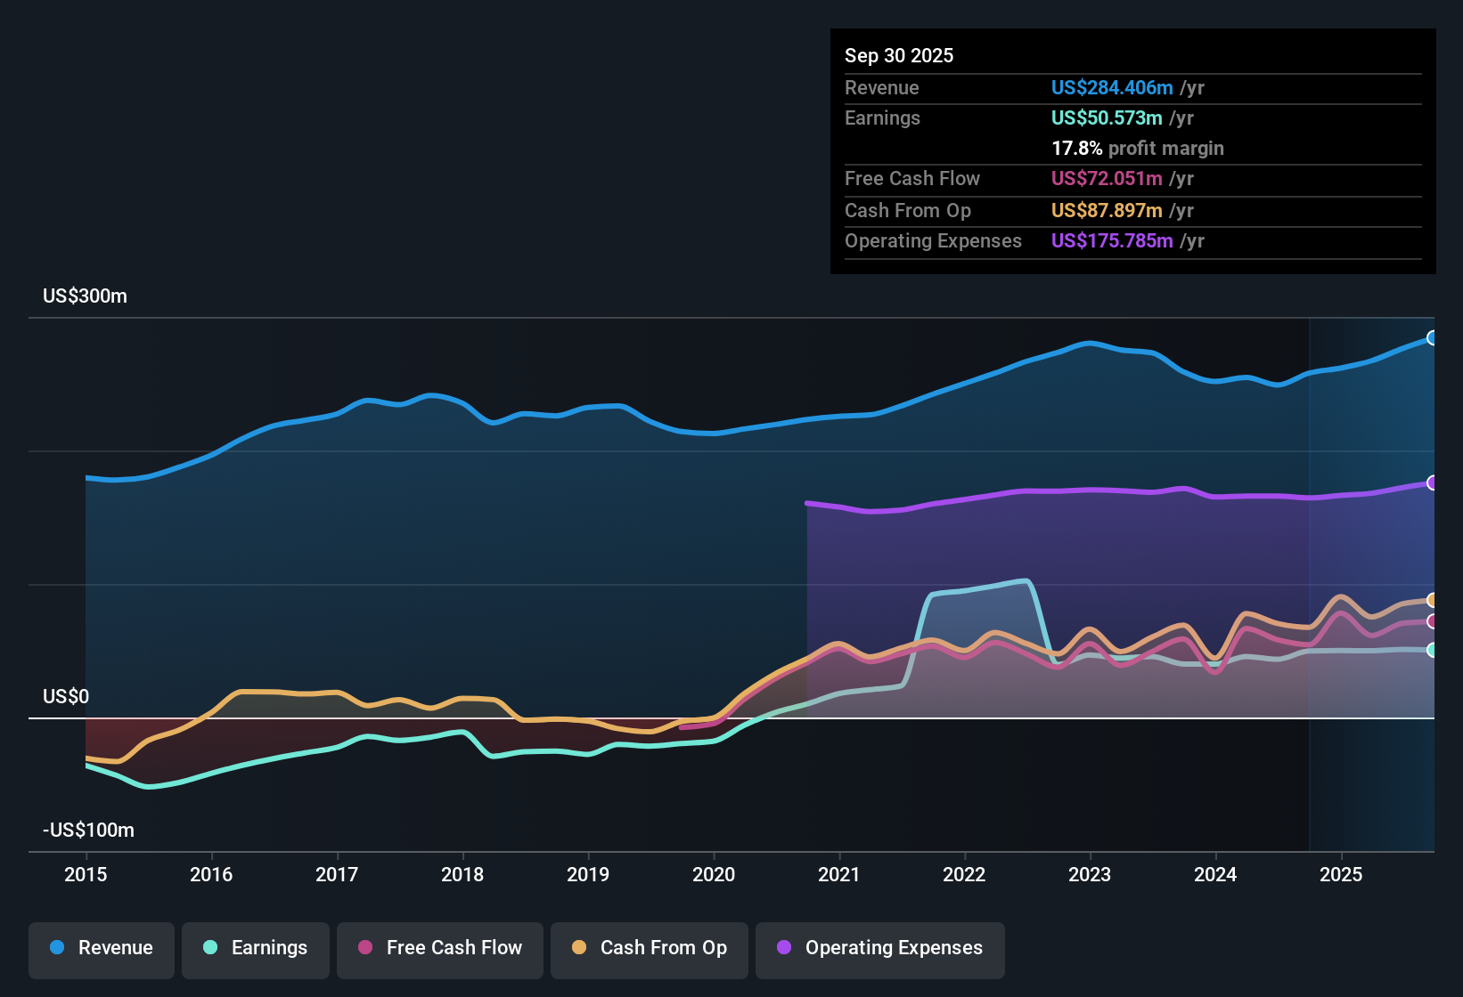The width and height of the screenshot is (1463, 997).
Task: Click the orange Cash From Op legend dot
Action: [578, 948]
